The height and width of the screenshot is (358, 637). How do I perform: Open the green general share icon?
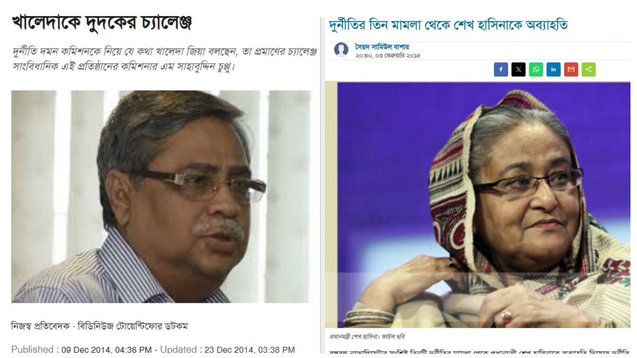589,70
